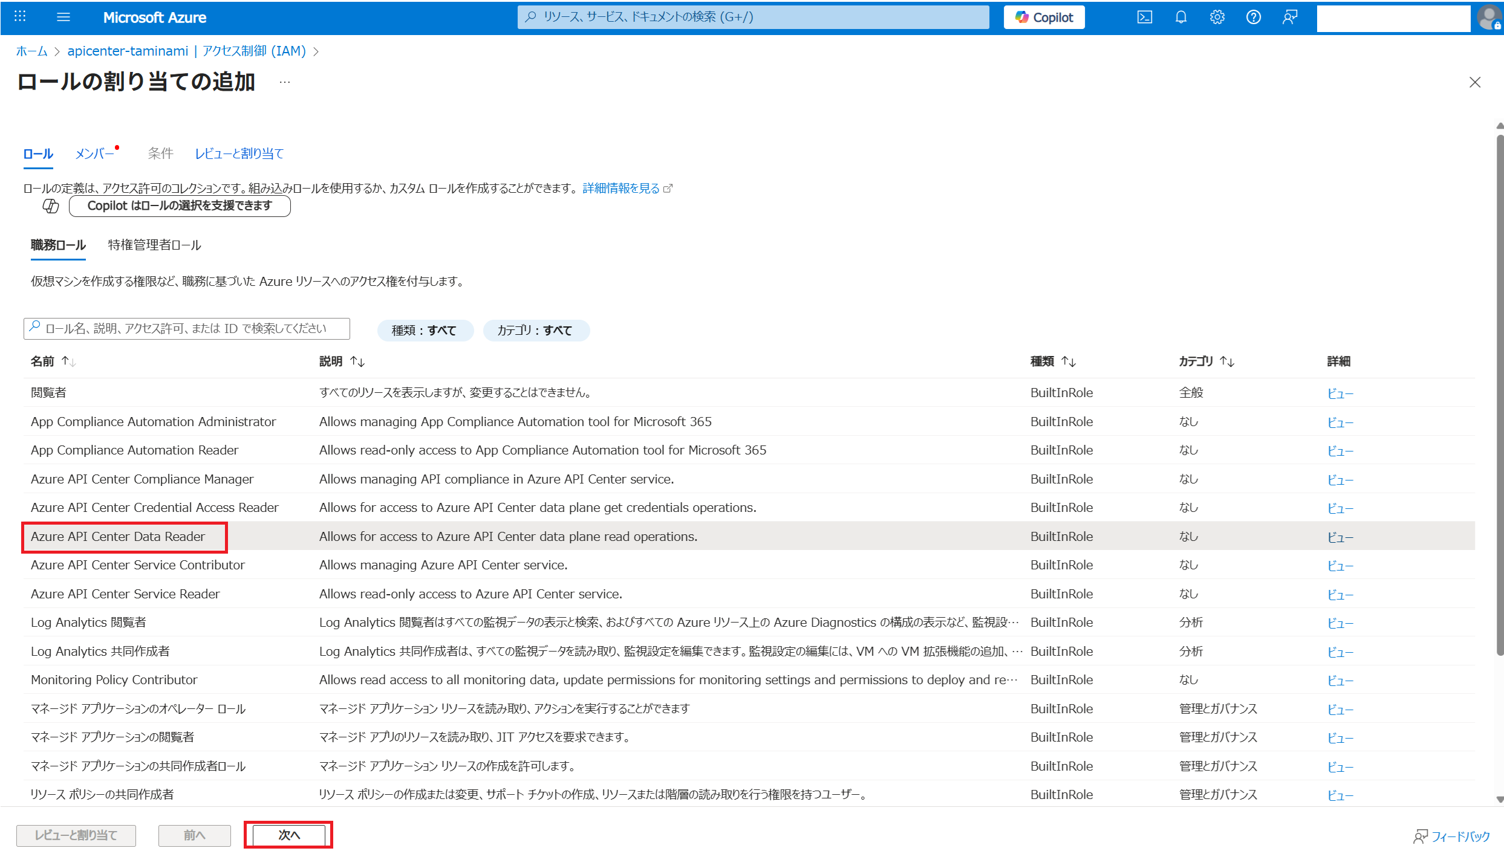1504x851 pixels.
Task: Sort the table by 種類 column
Action: 1053,361
